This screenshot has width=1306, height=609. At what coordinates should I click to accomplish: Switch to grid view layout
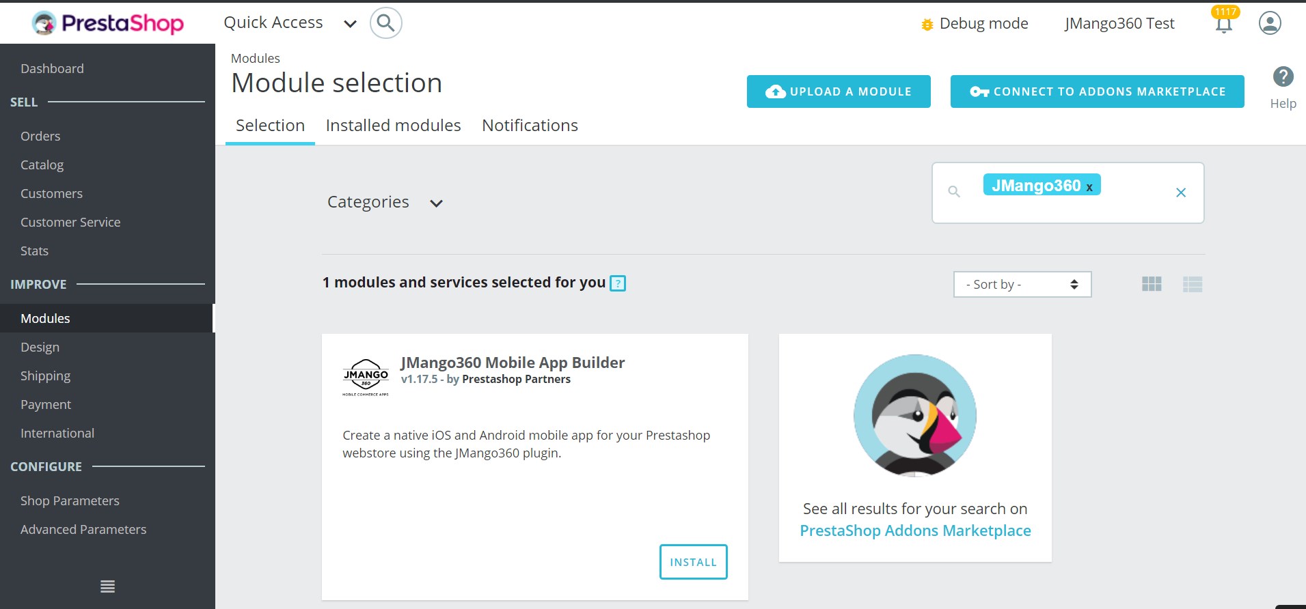coord(1152,284)
